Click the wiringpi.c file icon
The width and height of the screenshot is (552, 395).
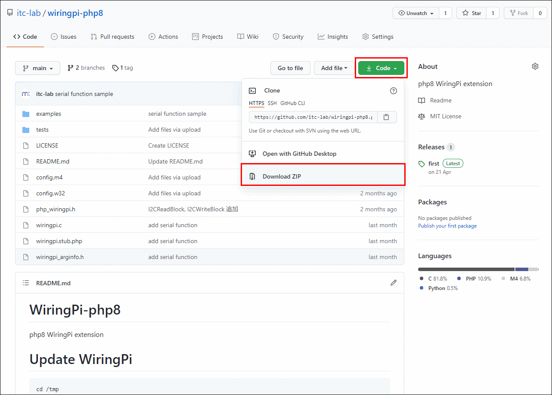click(26, 225)
